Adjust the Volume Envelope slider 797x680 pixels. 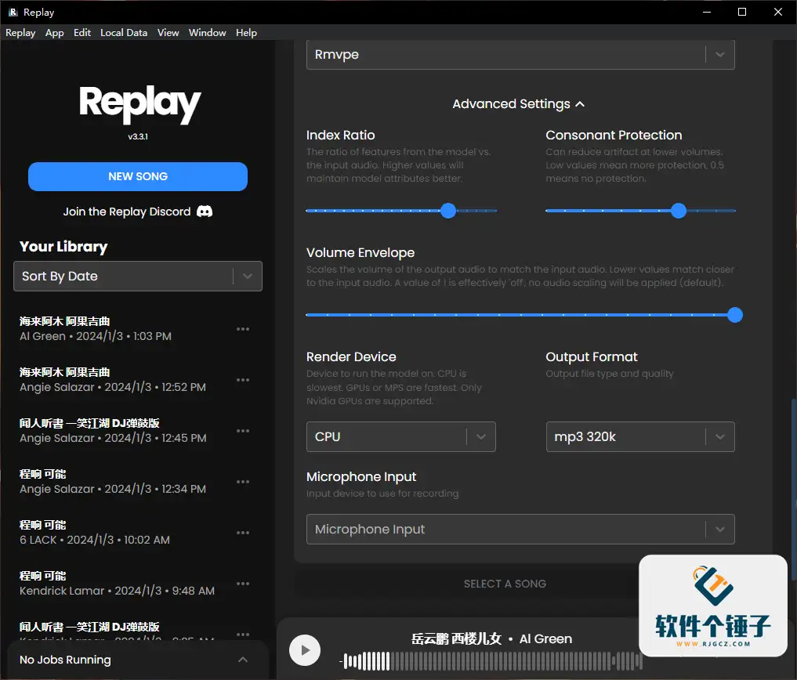[523, 315]
